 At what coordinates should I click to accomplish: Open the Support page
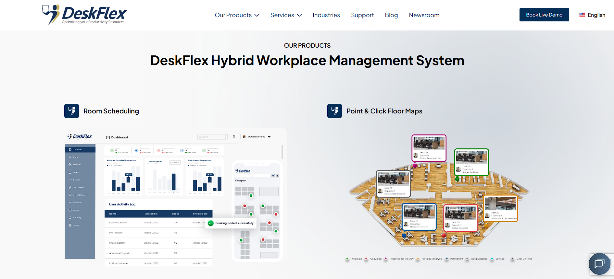tap(362, 15)
